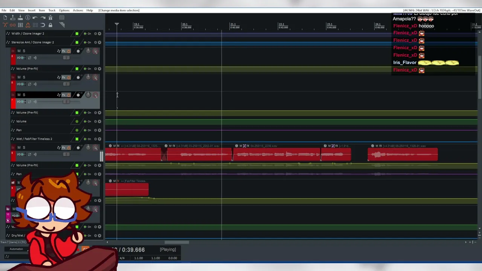
Task: Toggle the Locking padlock icon
Action: click(x=50, y=25)
